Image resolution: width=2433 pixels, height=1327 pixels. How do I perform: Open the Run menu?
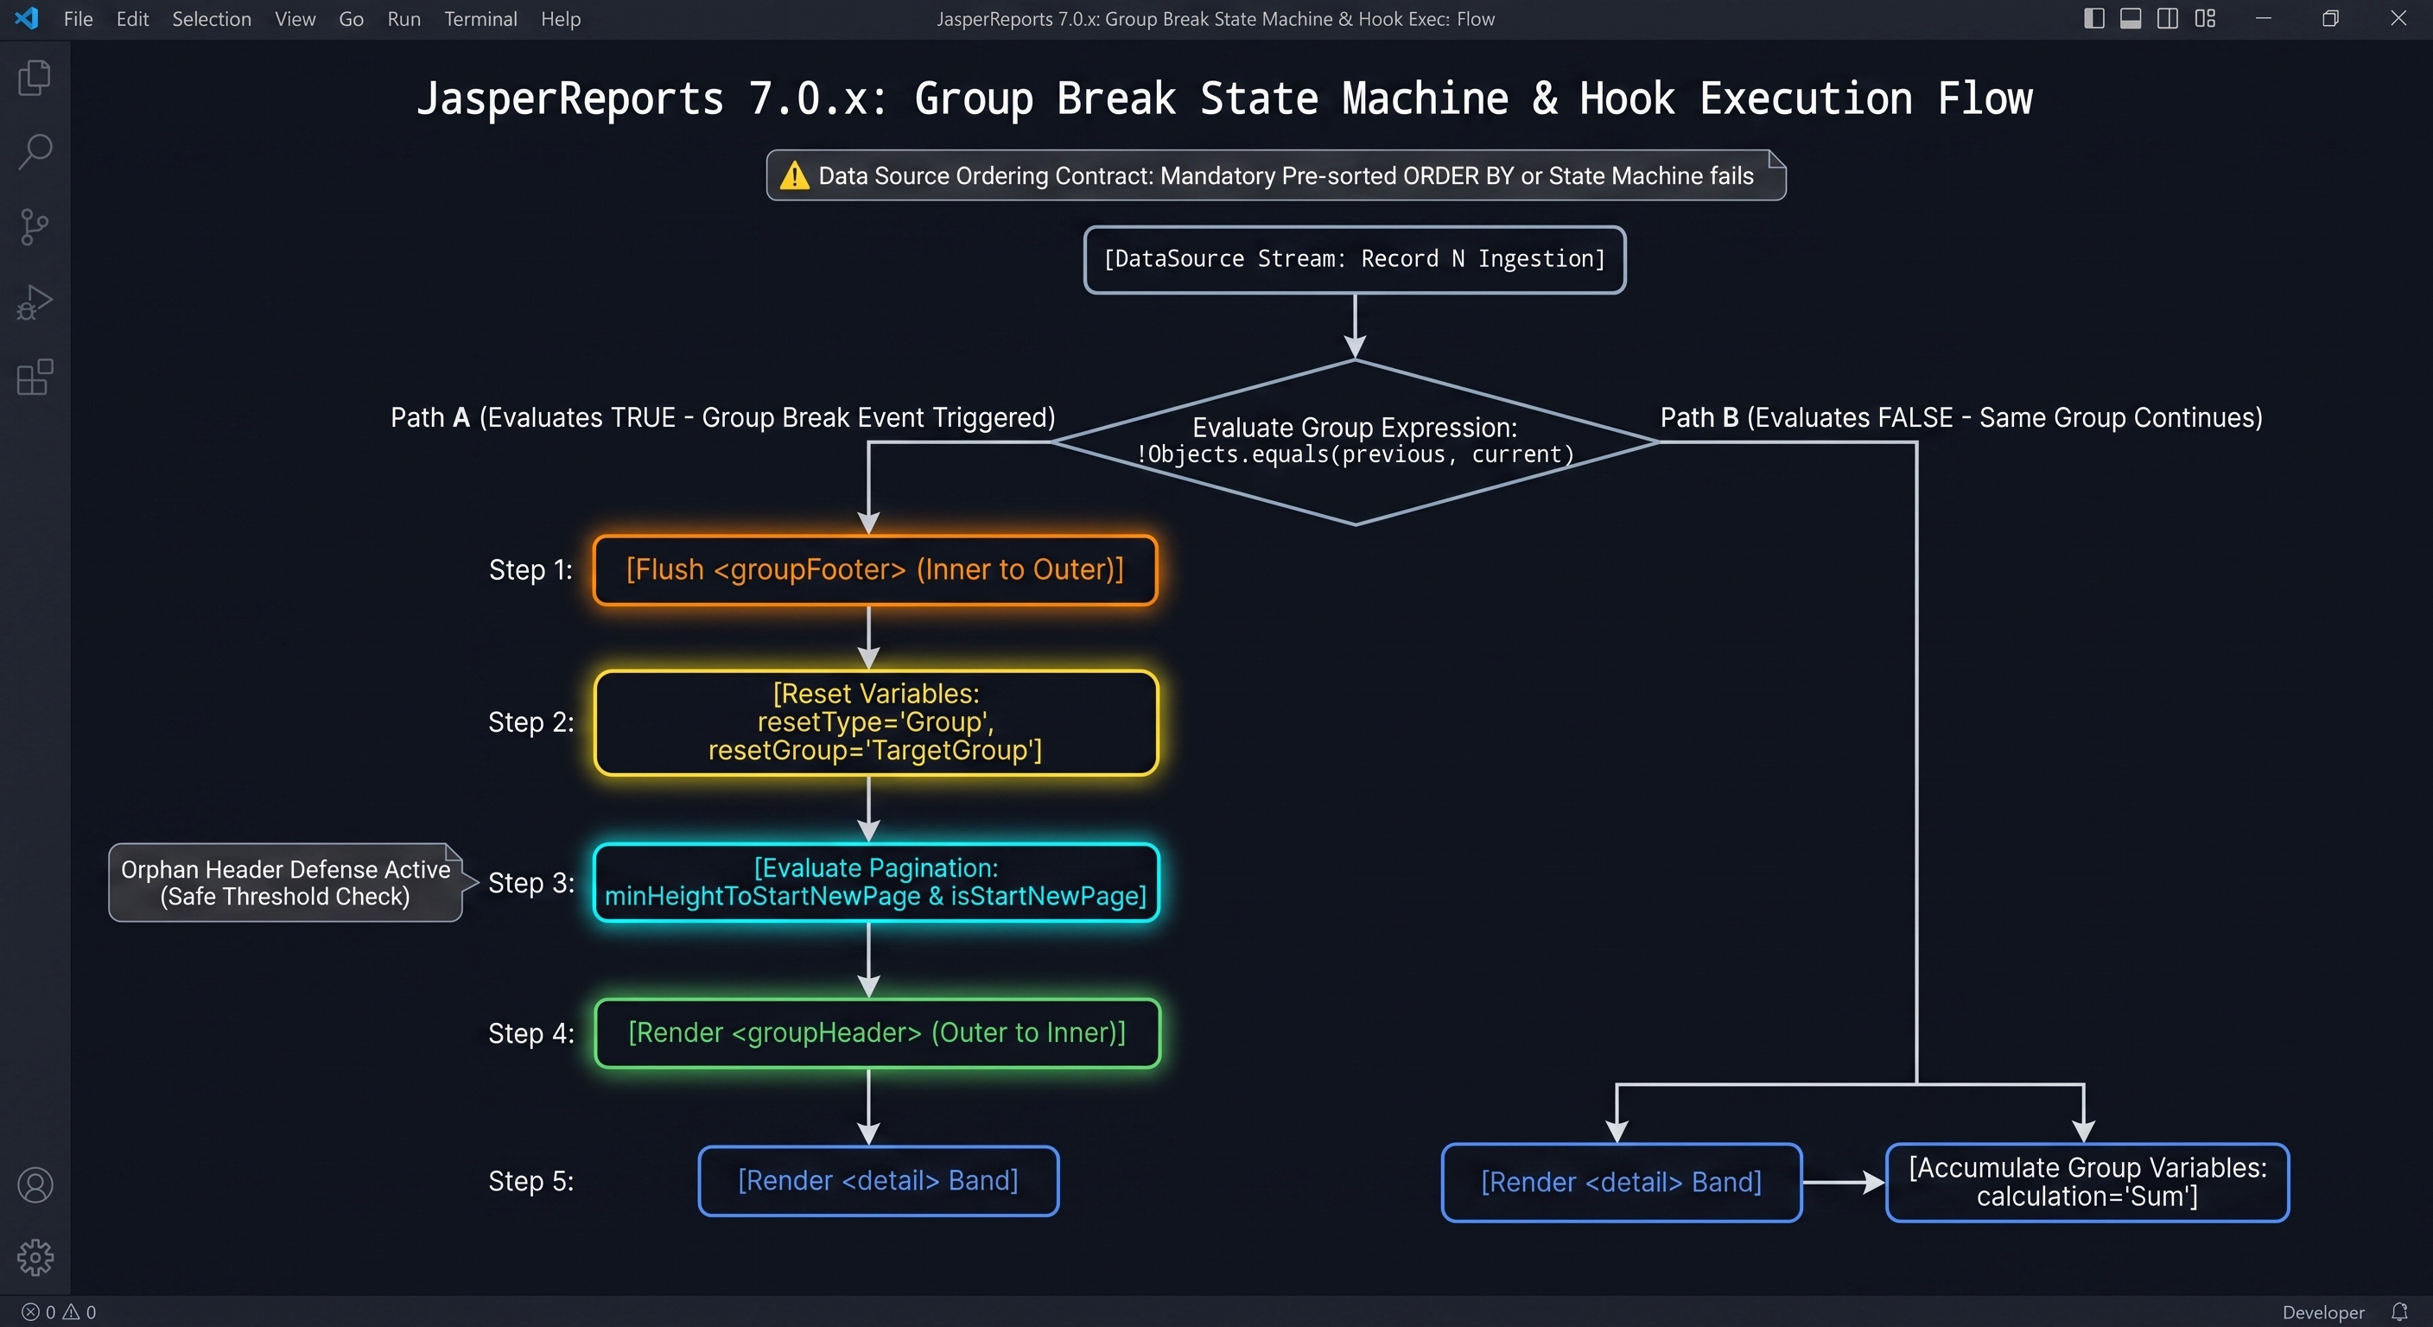tap(403, 19)
